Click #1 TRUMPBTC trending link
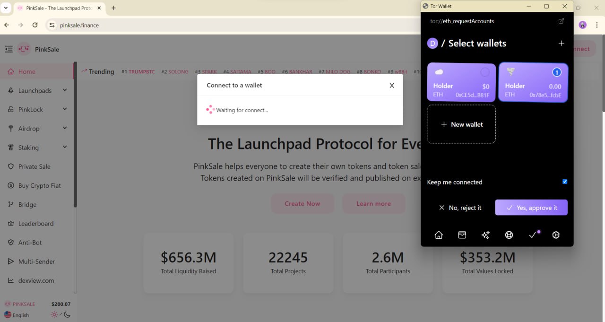The height and width of the screenshot is (322, 605). click(138, 72)
